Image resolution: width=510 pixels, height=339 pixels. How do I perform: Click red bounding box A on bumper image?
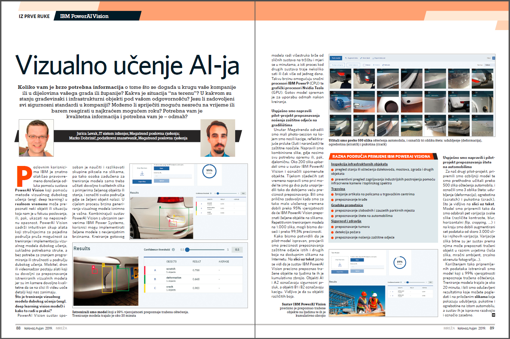click(95, 271)
